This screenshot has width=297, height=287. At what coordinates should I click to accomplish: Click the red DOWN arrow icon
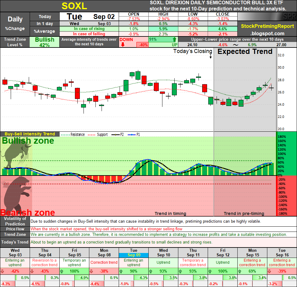click(x=123, y=45)
